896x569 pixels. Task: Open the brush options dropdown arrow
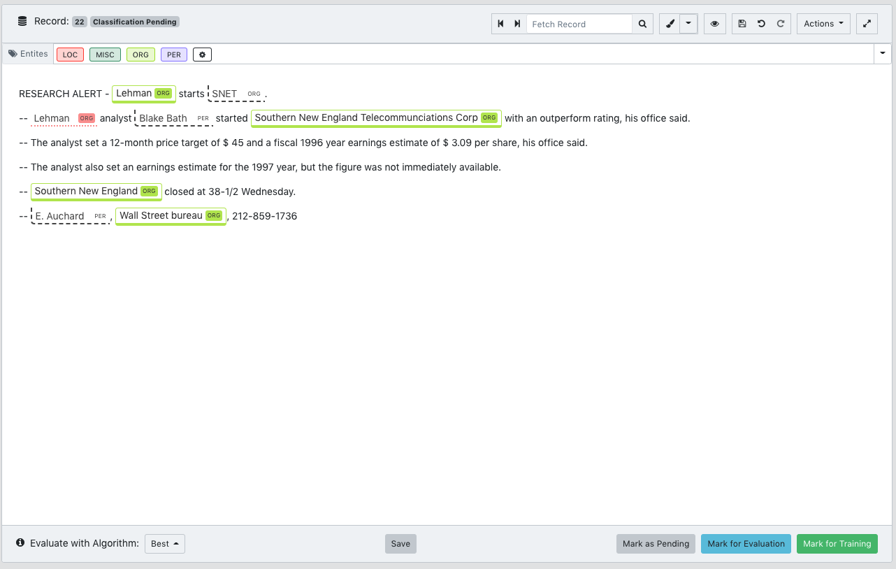click(688, 24)
